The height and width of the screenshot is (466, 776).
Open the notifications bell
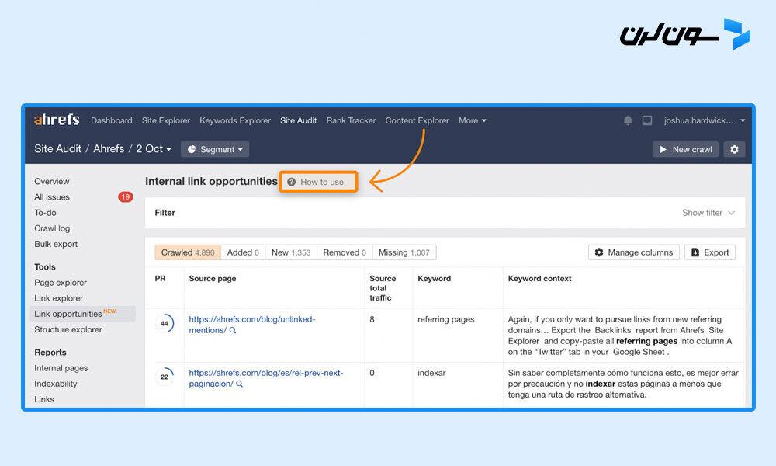pos(628,120)
